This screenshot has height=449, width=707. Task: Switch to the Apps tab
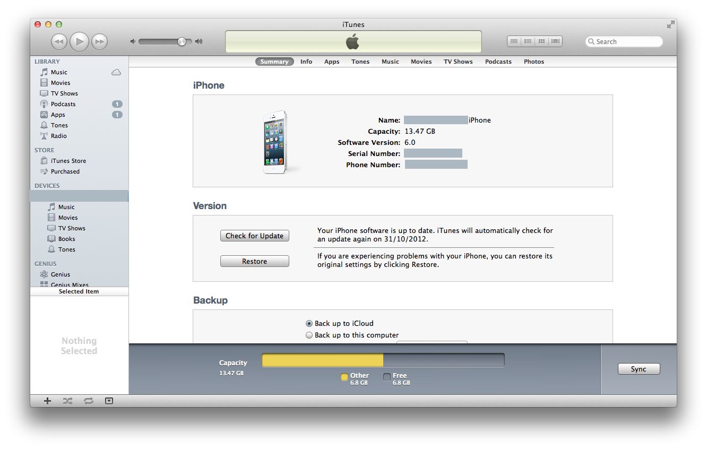[332, 62]
